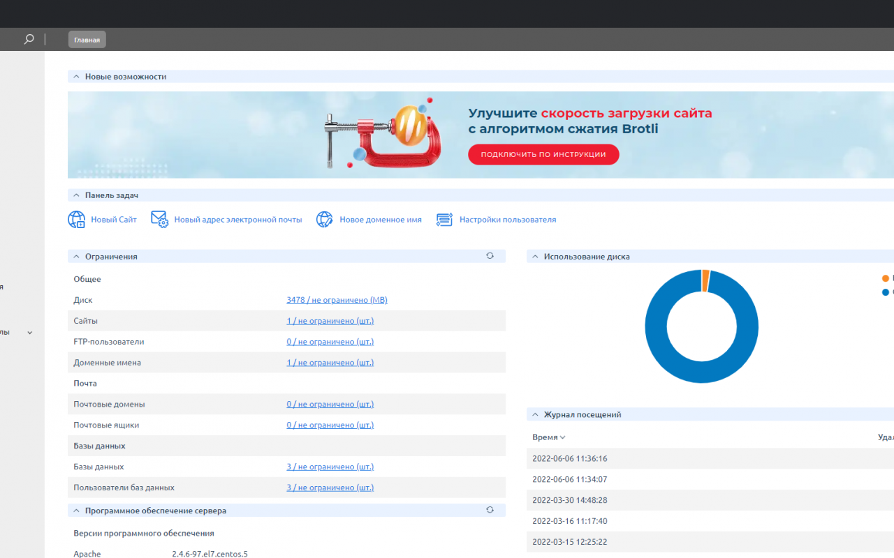The height and width of the screenshot is (558, 894).
Task: Click the orange legend dot
Action: click(x=886, y=278)
